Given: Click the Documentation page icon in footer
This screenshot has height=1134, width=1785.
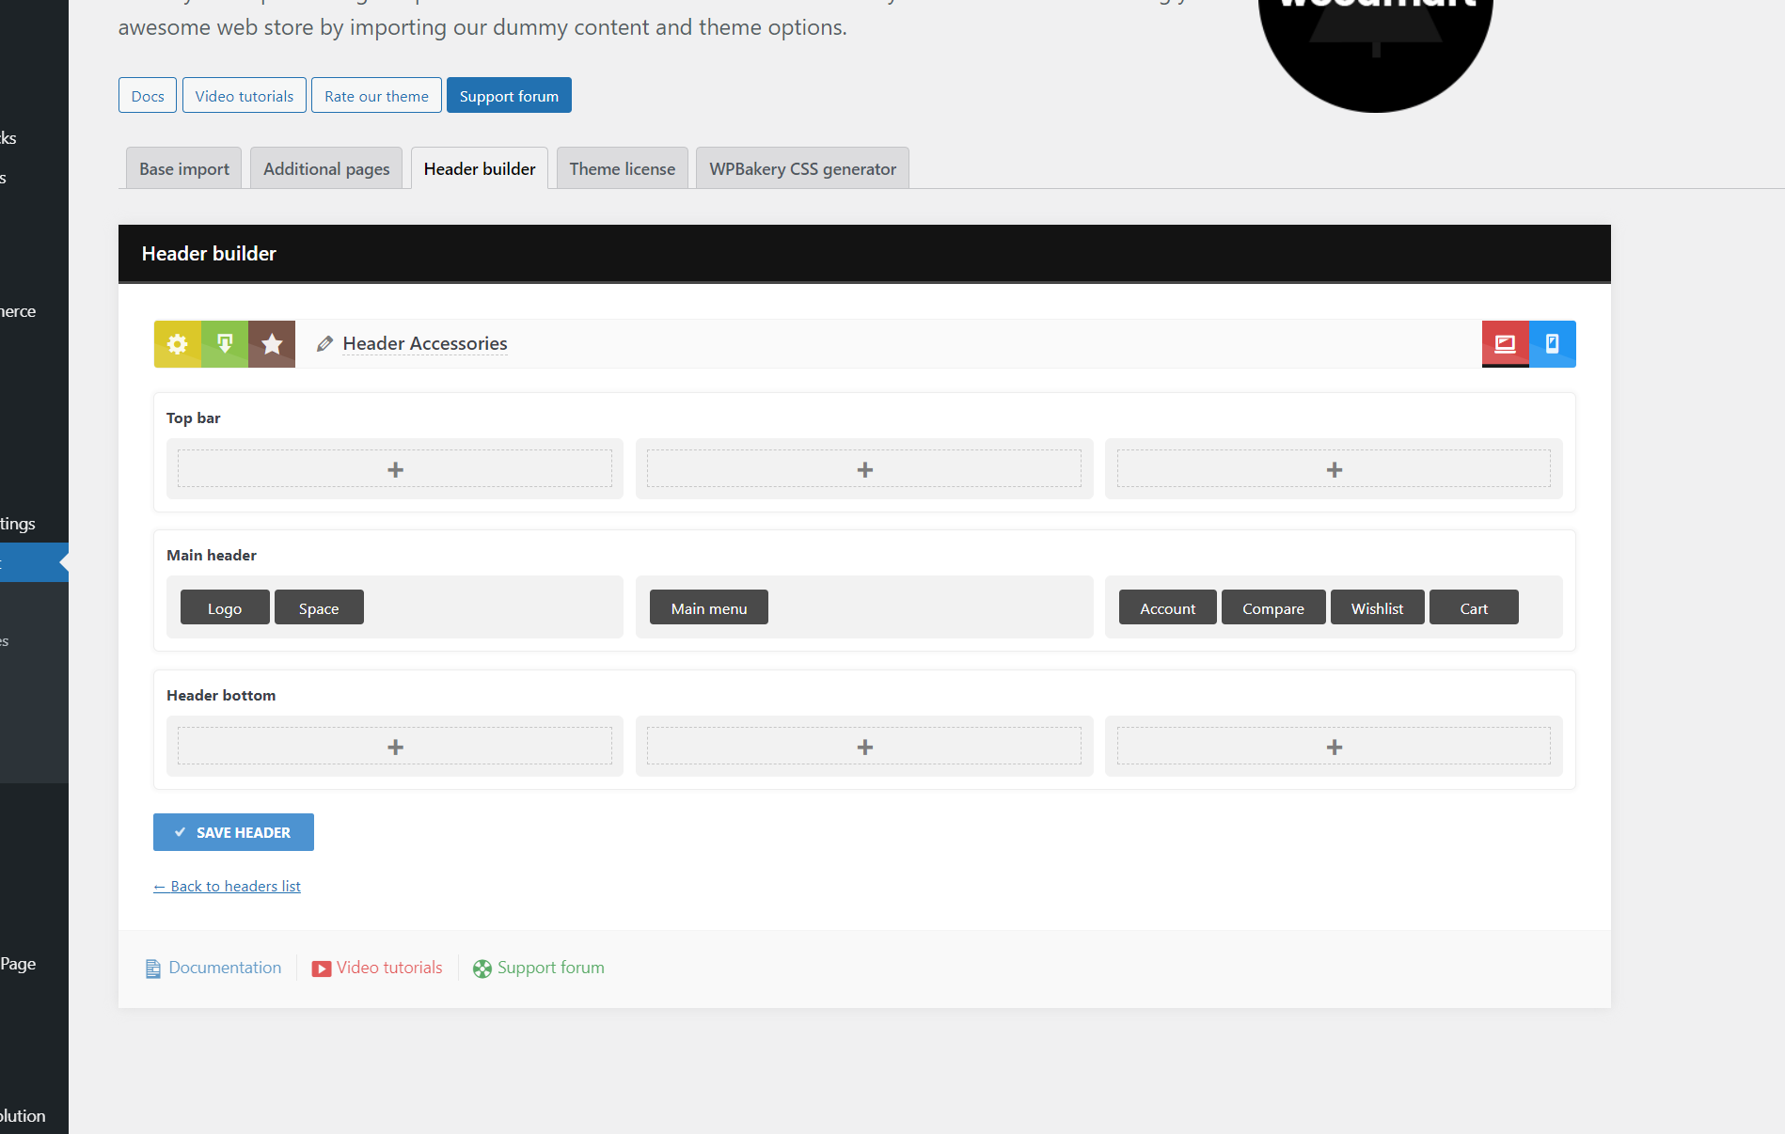Looking at the screenshot, I should pos(153,969).
